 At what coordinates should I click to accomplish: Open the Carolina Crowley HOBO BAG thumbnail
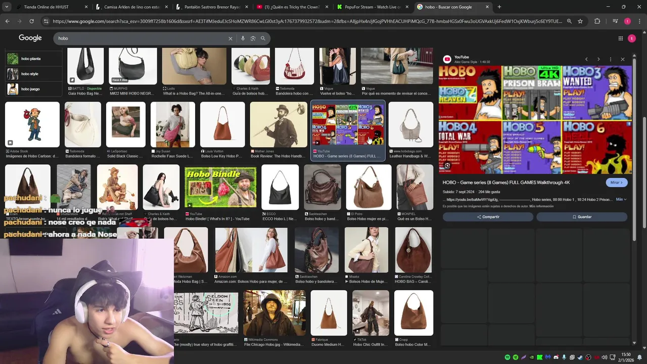coord(413,250)
